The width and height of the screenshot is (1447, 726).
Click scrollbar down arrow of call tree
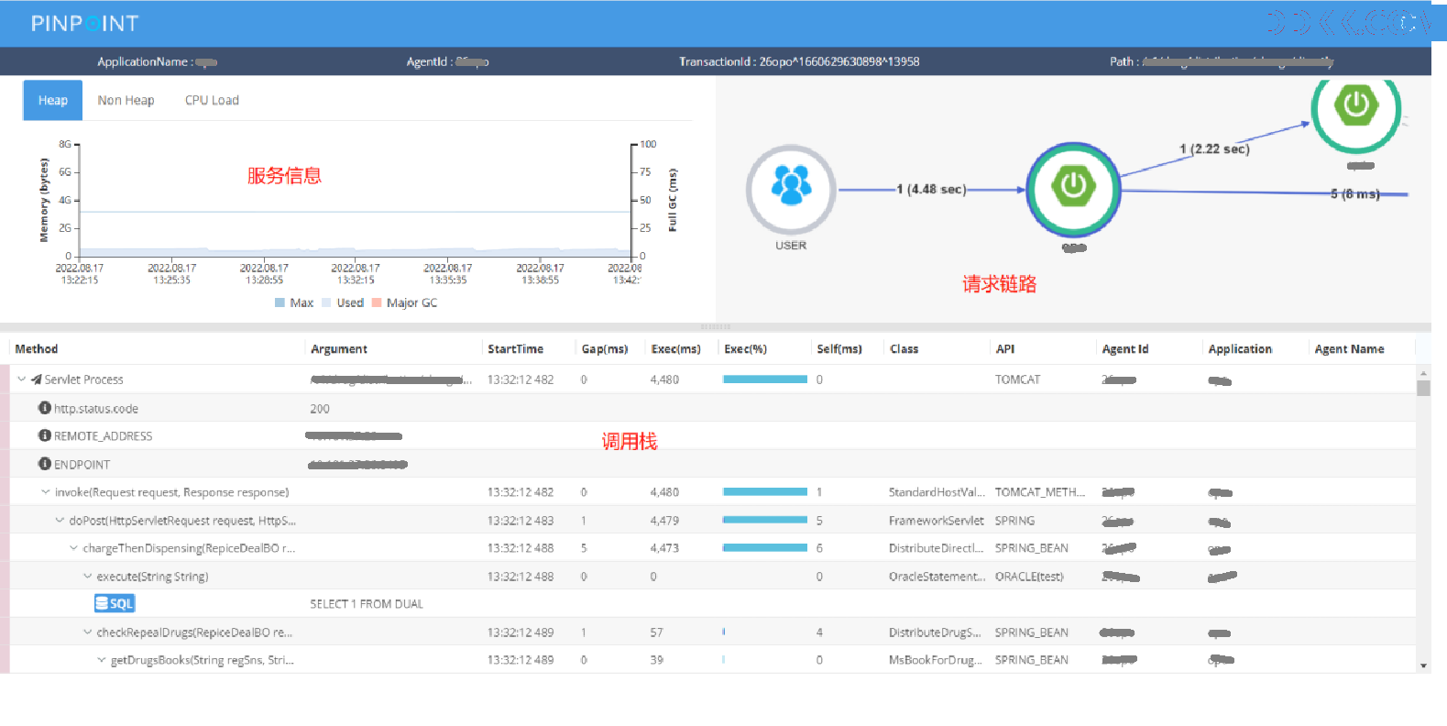pyautogui.click(x=1423, y=665)
